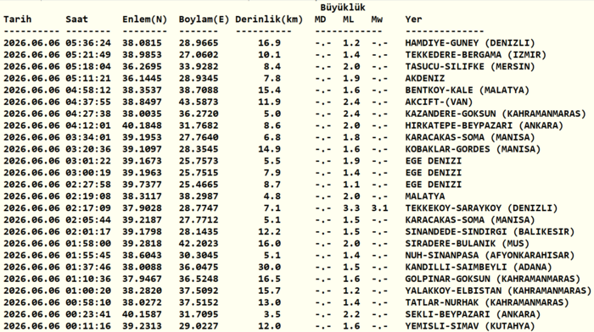
Task: Click the Büyüklük heading
Action: coord(343,7)
